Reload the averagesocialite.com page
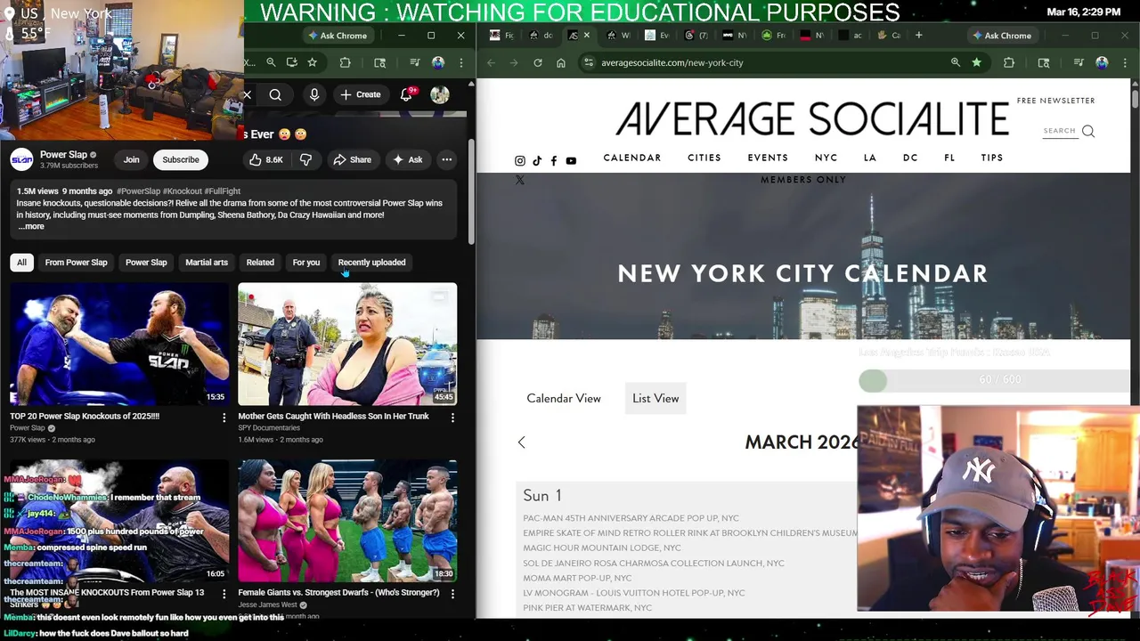 538,62
